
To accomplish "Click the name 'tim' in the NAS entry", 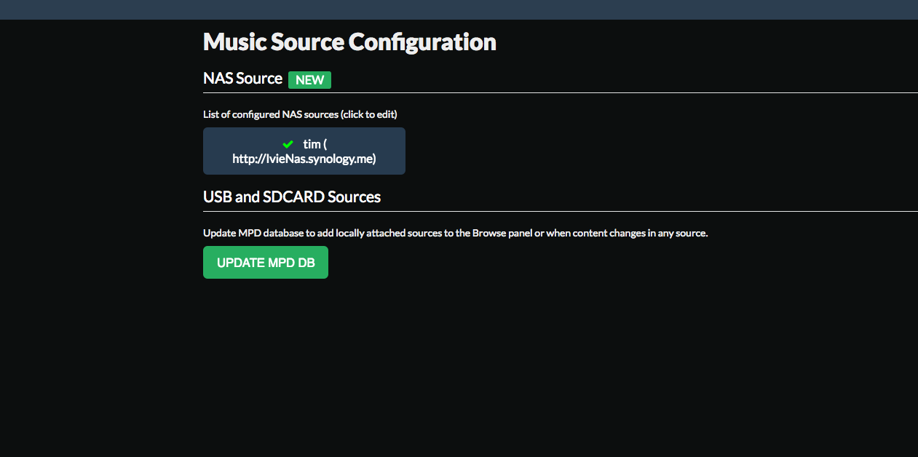I will click(312, 144).
